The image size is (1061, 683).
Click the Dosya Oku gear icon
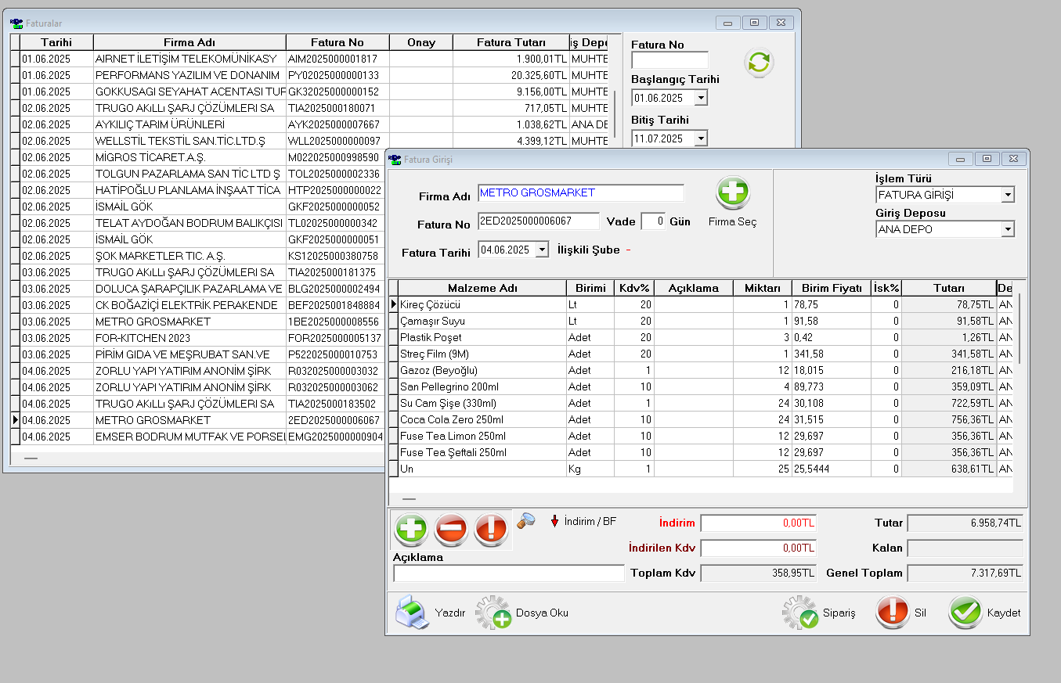pyautogui.click(x=493, y=613)
